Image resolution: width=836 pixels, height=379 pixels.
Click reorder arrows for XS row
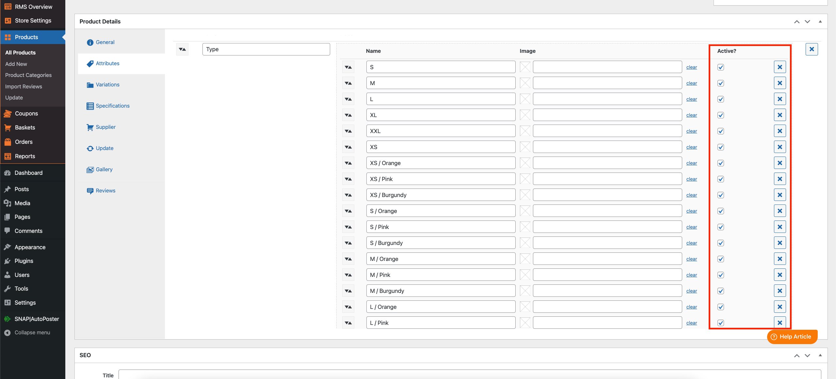pos(348,147)
